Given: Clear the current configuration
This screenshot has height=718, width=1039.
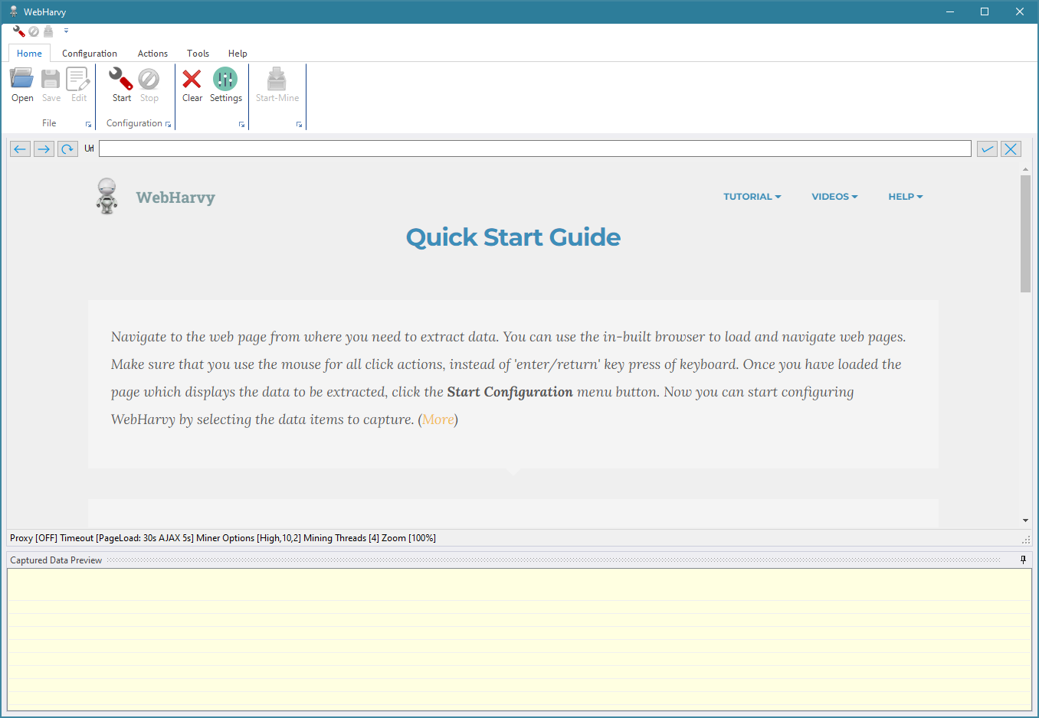Looking at the screenshot, I should click(x=192, y=85).
